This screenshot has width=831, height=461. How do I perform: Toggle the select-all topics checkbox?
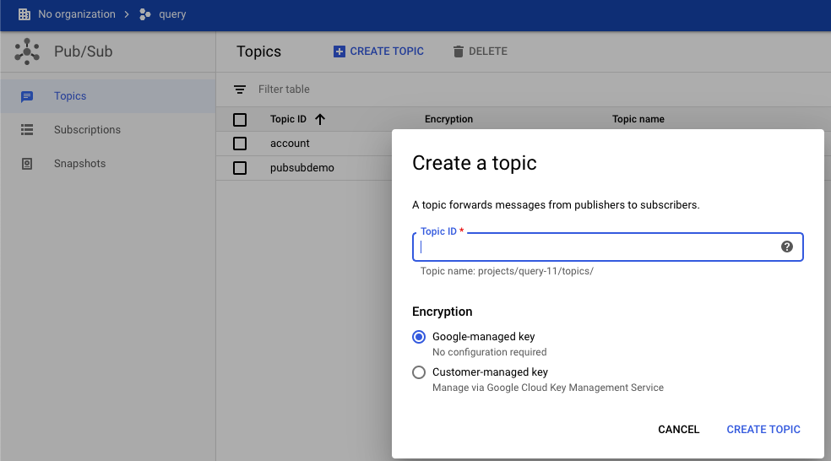[240, 120]
